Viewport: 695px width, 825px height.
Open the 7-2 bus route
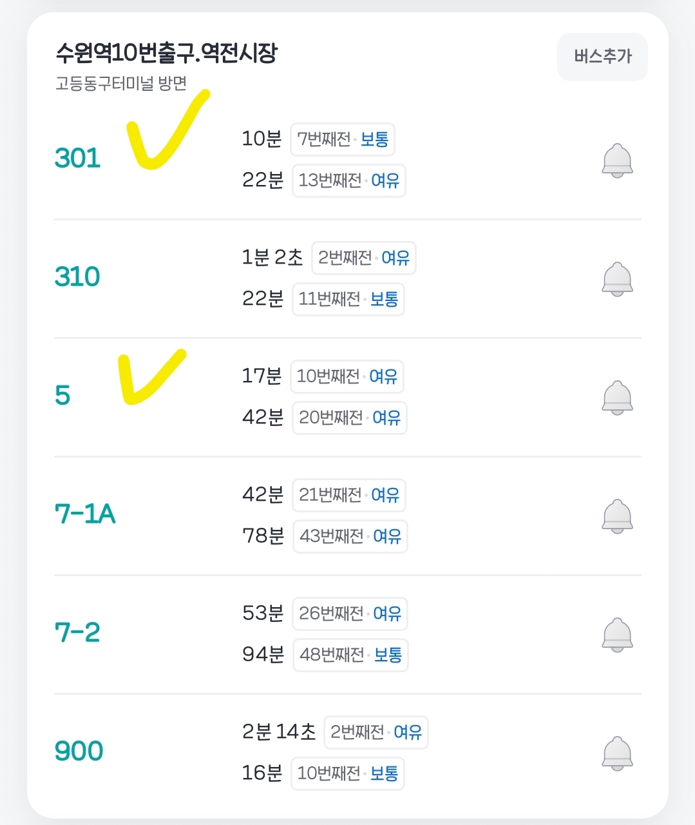pos(77,632)
